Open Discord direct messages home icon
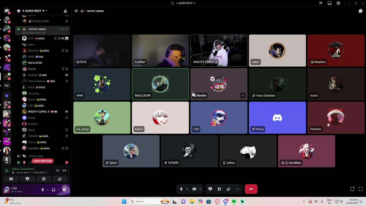 [x=7, y=11]
